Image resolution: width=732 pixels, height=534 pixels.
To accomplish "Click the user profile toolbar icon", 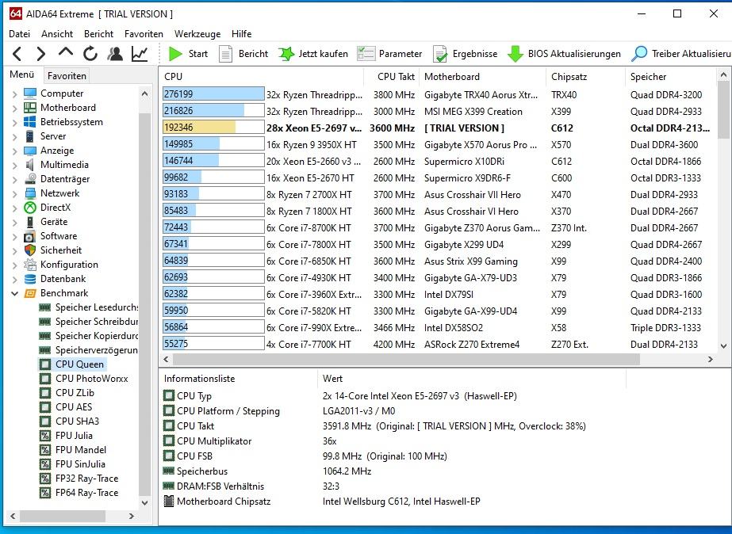I will click(115, 54).
